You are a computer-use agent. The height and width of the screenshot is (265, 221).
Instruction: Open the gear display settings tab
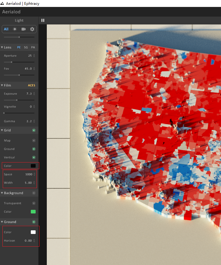32,29
